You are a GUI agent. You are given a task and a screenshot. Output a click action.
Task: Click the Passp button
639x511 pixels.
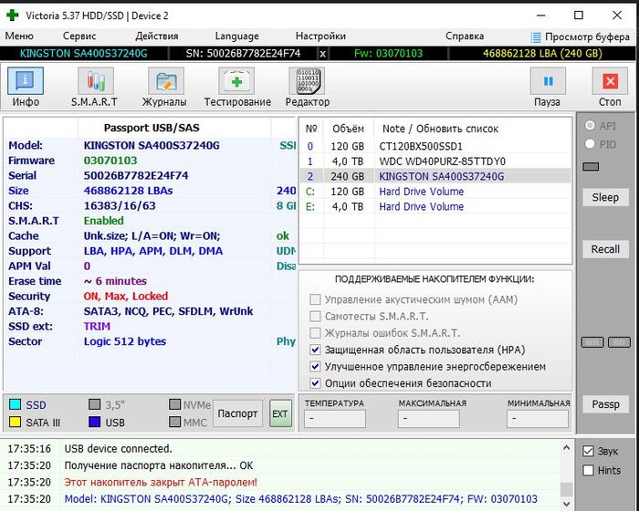(x=605, y=404)
